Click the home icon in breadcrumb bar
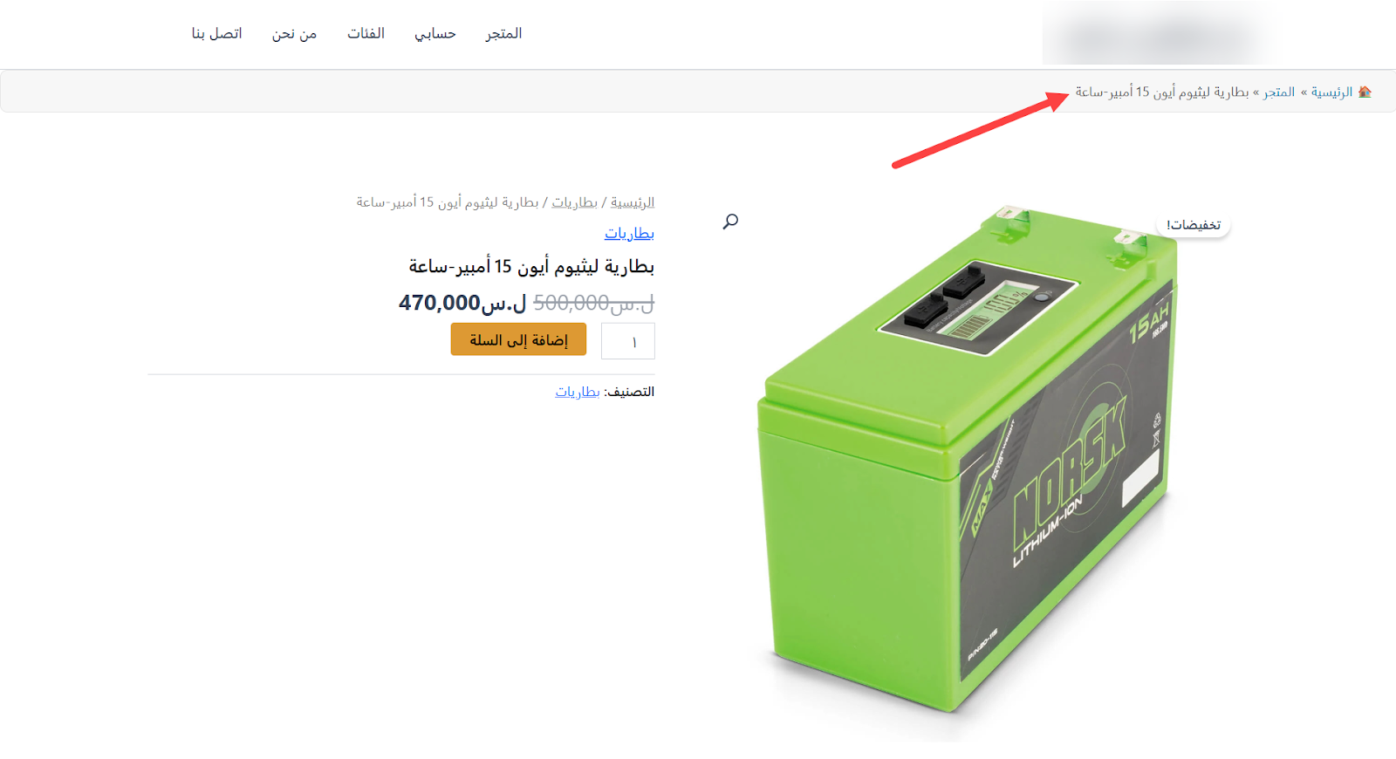1396x759 pixels. (x=1365, y=92)
